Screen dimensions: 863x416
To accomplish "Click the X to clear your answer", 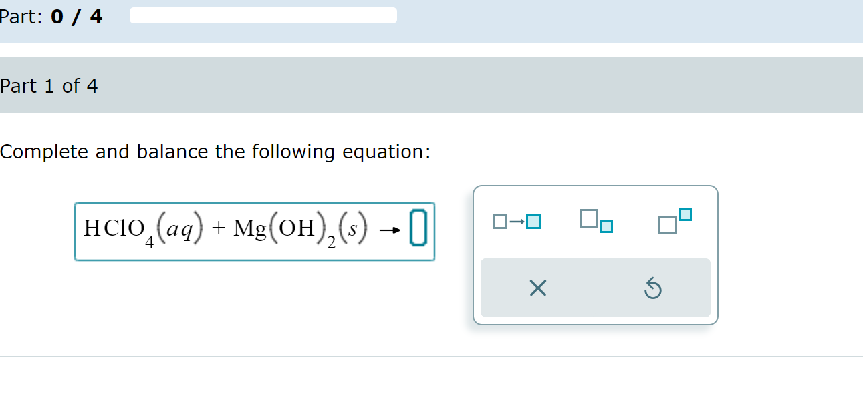I will point(538,288).
